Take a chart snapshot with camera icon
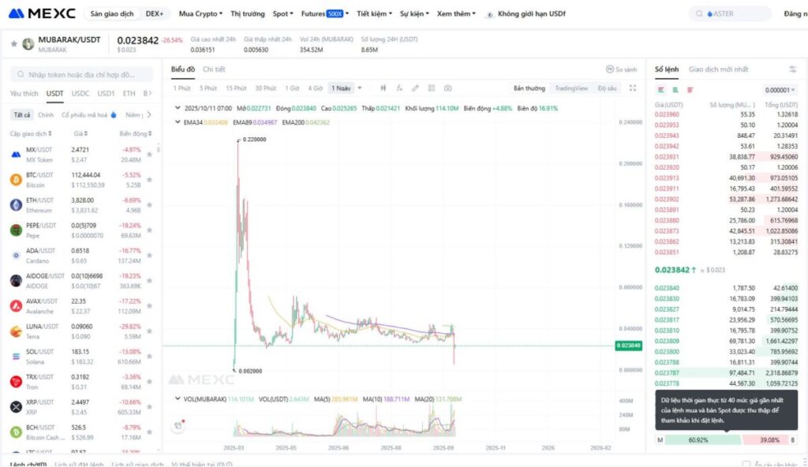Viewport: 808px width, 467px height. click(x=448, y=88)
